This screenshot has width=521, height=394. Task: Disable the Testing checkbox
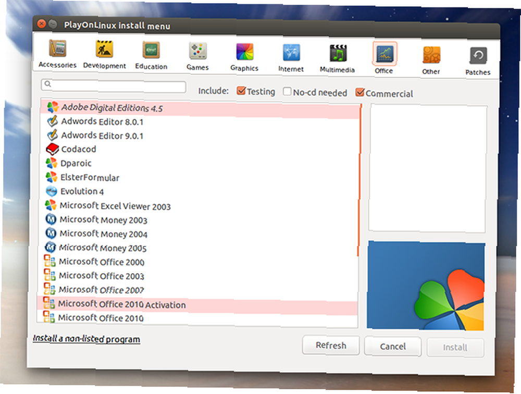tap(241, 91)
